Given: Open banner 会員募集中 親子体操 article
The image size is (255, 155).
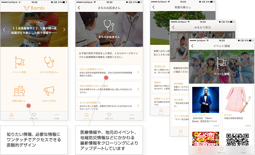Looking at the screenshot, I should point(34,30).
